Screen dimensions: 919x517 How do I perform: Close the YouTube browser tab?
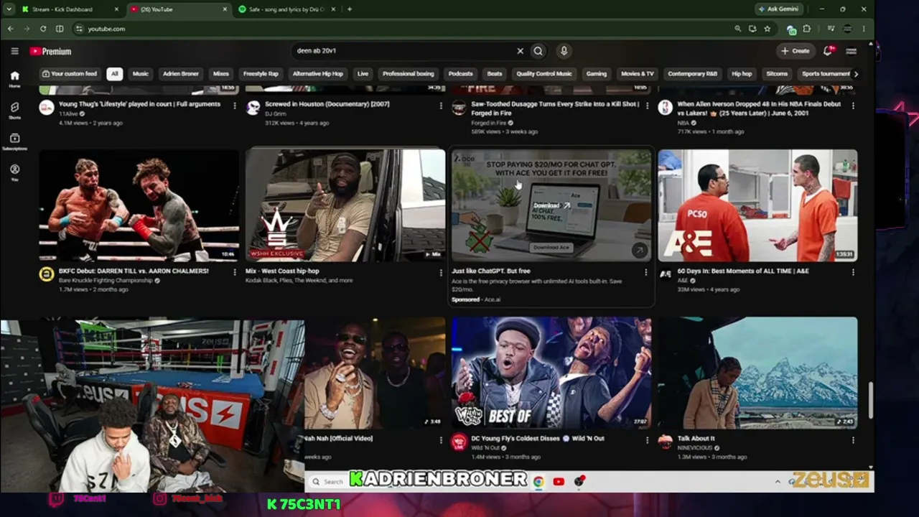[225, 9]
